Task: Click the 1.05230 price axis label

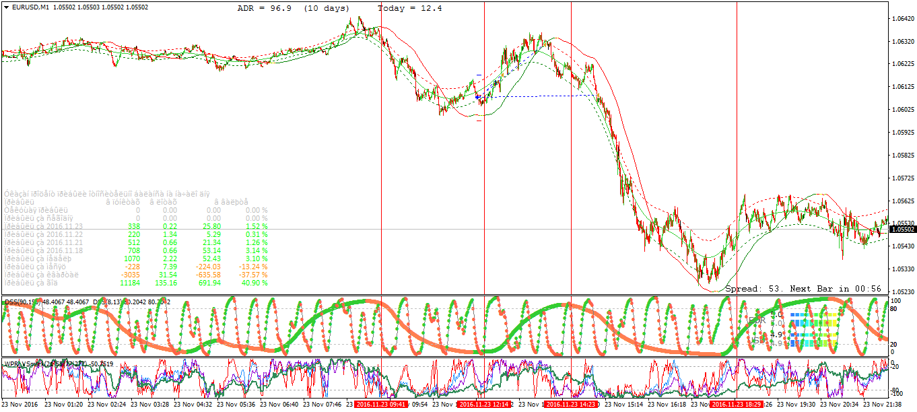Action: click(902, 291)
